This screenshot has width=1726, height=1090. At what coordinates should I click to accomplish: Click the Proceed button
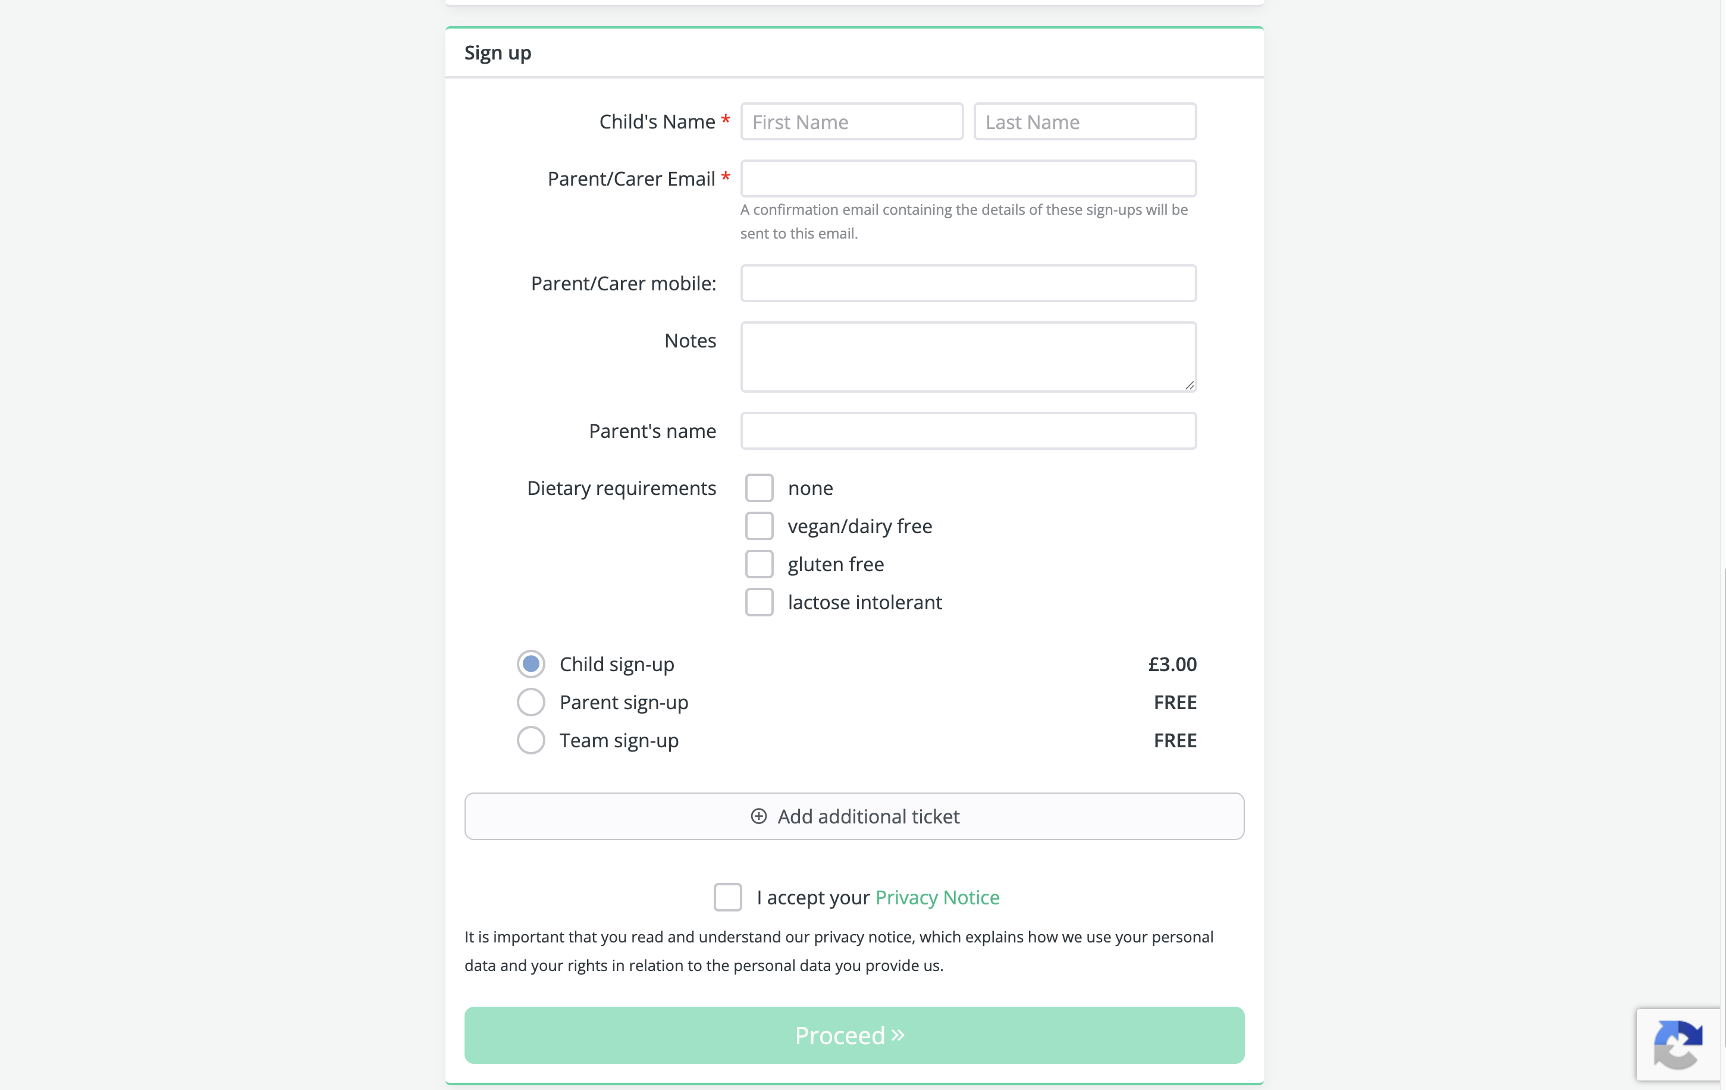pos(855,1035)
